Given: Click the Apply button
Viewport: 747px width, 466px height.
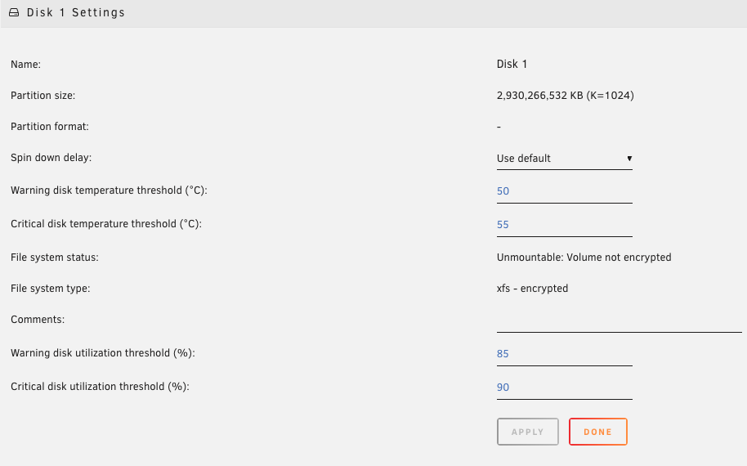Looking at the screenshot, I should (527, 432).
